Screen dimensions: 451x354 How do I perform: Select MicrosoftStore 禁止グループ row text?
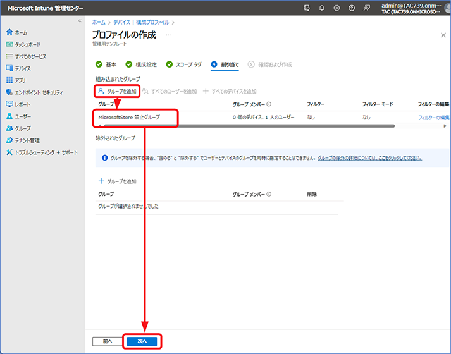(x=129, y=117)
